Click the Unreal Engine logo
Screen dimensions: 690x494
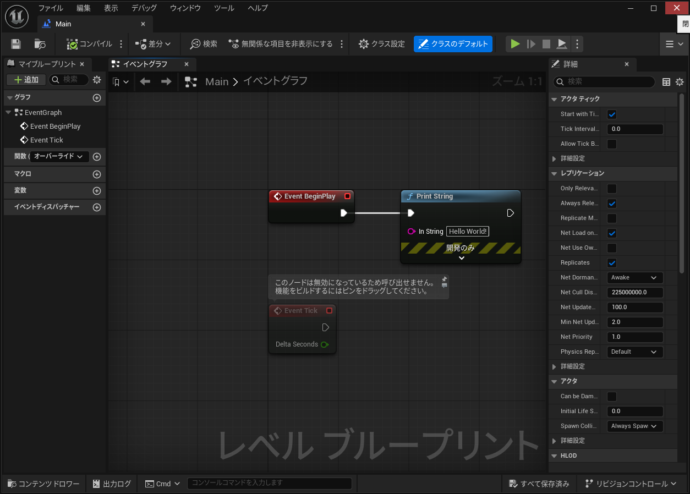[17, 17]
